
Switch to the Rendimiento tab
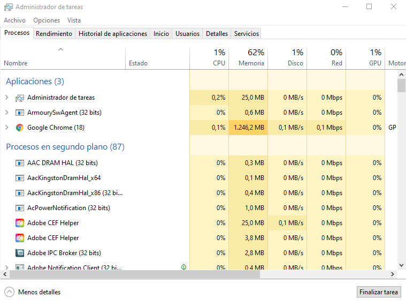point(54,34)
